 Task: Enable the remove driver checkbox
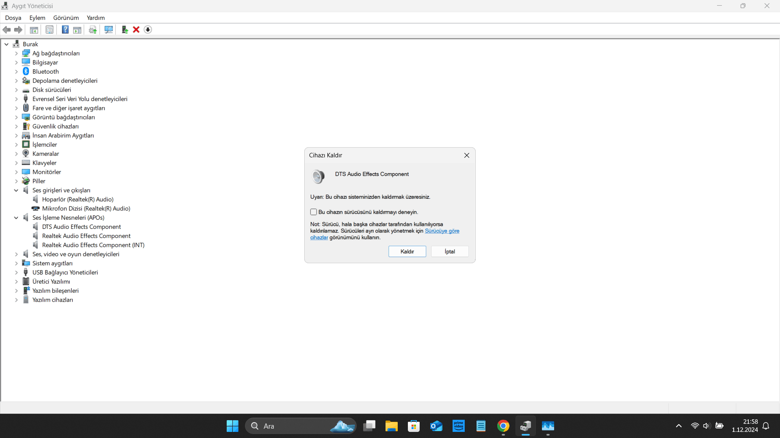(x=314, y=212)
